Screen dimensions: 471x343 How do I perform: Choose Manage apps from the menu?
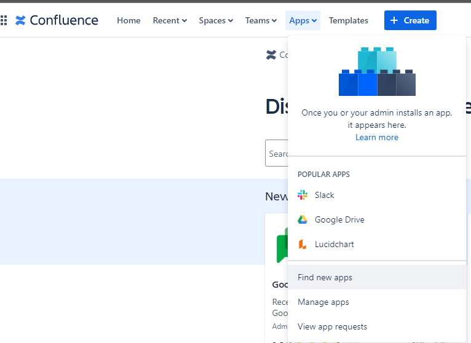[x=323, y=302]
